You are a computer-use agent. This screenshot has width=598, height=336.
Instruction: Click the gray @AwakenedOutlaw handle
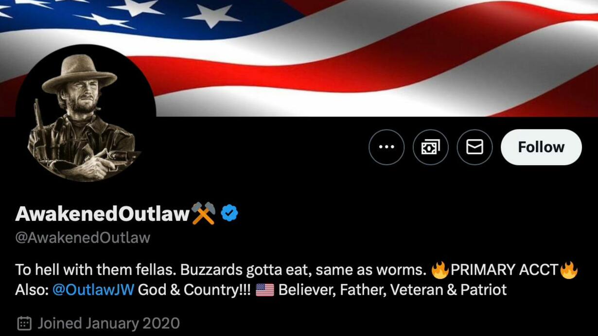tap(83, 238)
